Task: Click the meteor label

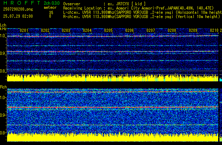Action: pos(50,8)
